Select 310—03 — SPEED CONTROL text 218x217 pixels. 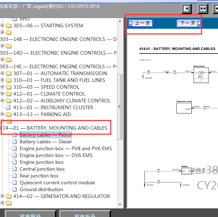pyautogui.click(x=46, y=87)
